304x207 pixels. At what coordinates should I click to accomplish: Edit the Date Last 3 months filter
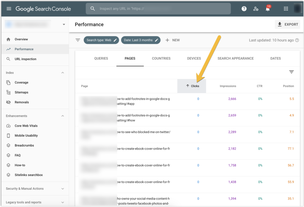[x=141, y=40]
